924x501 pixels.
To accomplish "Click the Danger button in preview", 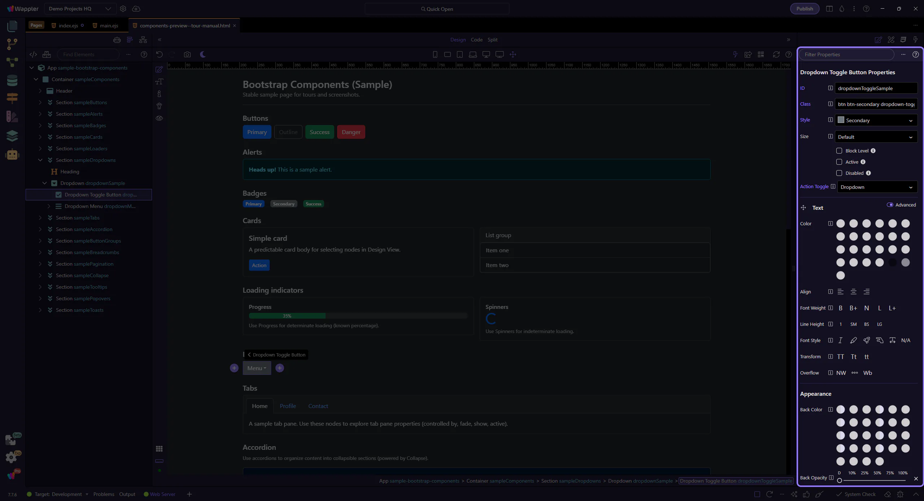I will (x=351, y=132).
